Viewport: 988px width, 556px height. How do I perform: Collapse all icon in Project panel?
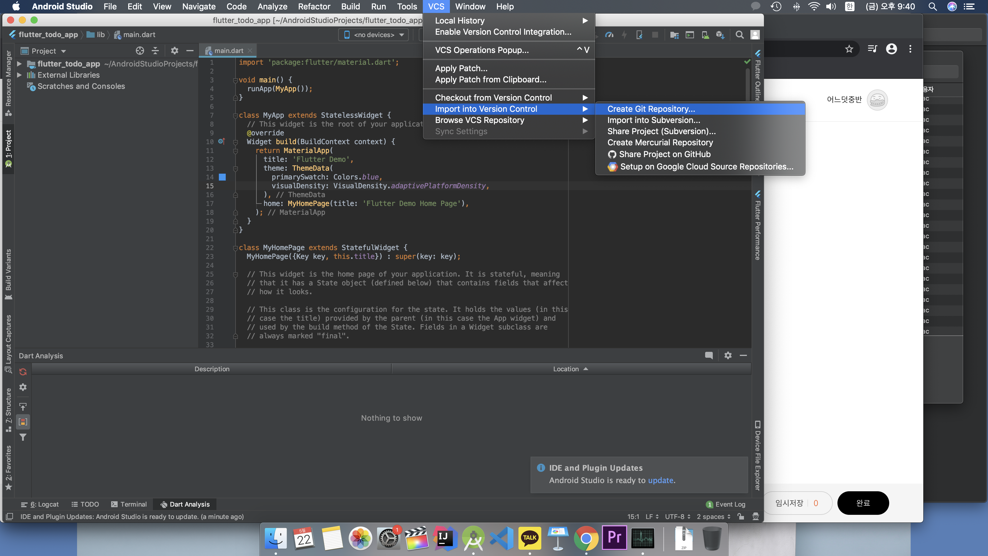click(x=155, y=51)
